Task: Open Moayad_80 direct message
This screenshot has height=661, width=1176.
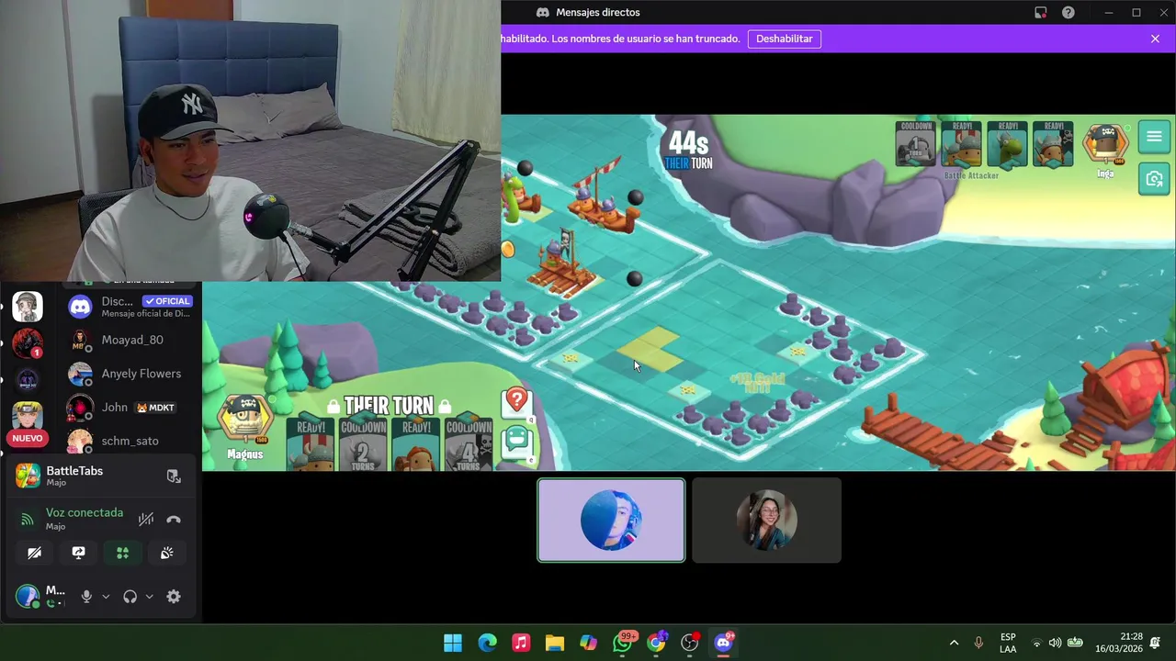Action: (130, 340)
